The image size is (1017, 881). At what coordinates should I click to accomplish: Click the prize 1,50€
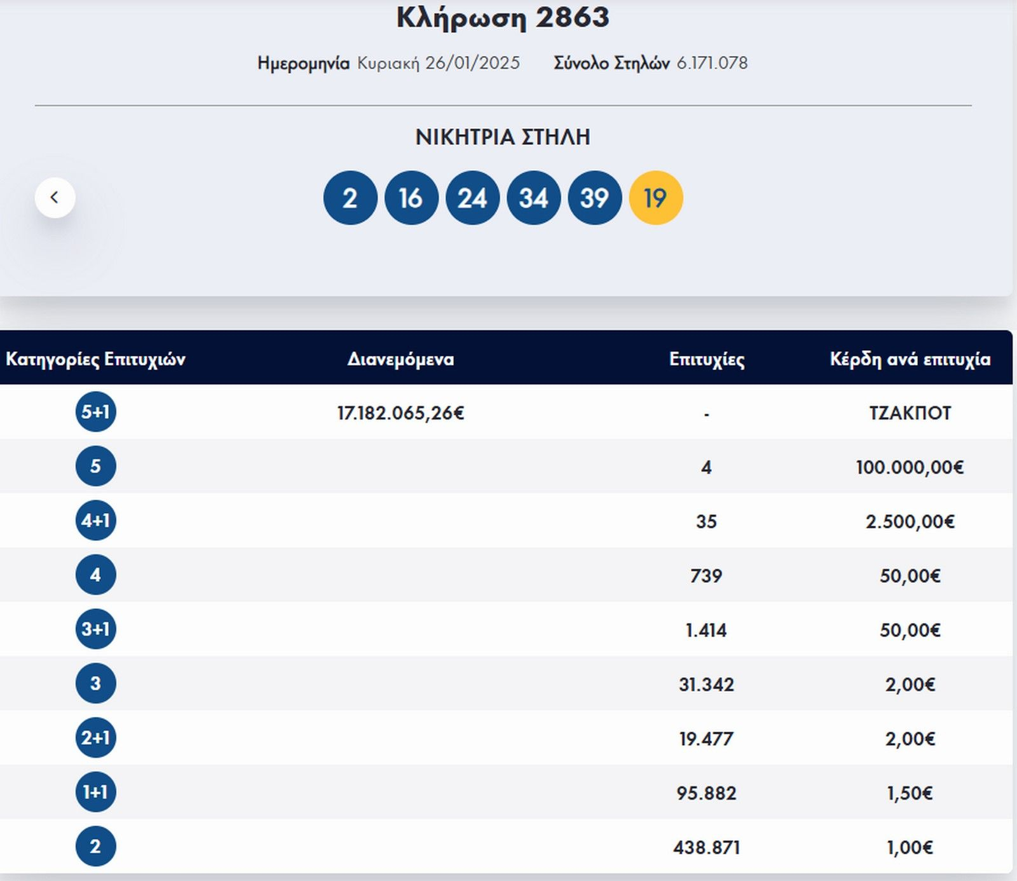[910, 793]
